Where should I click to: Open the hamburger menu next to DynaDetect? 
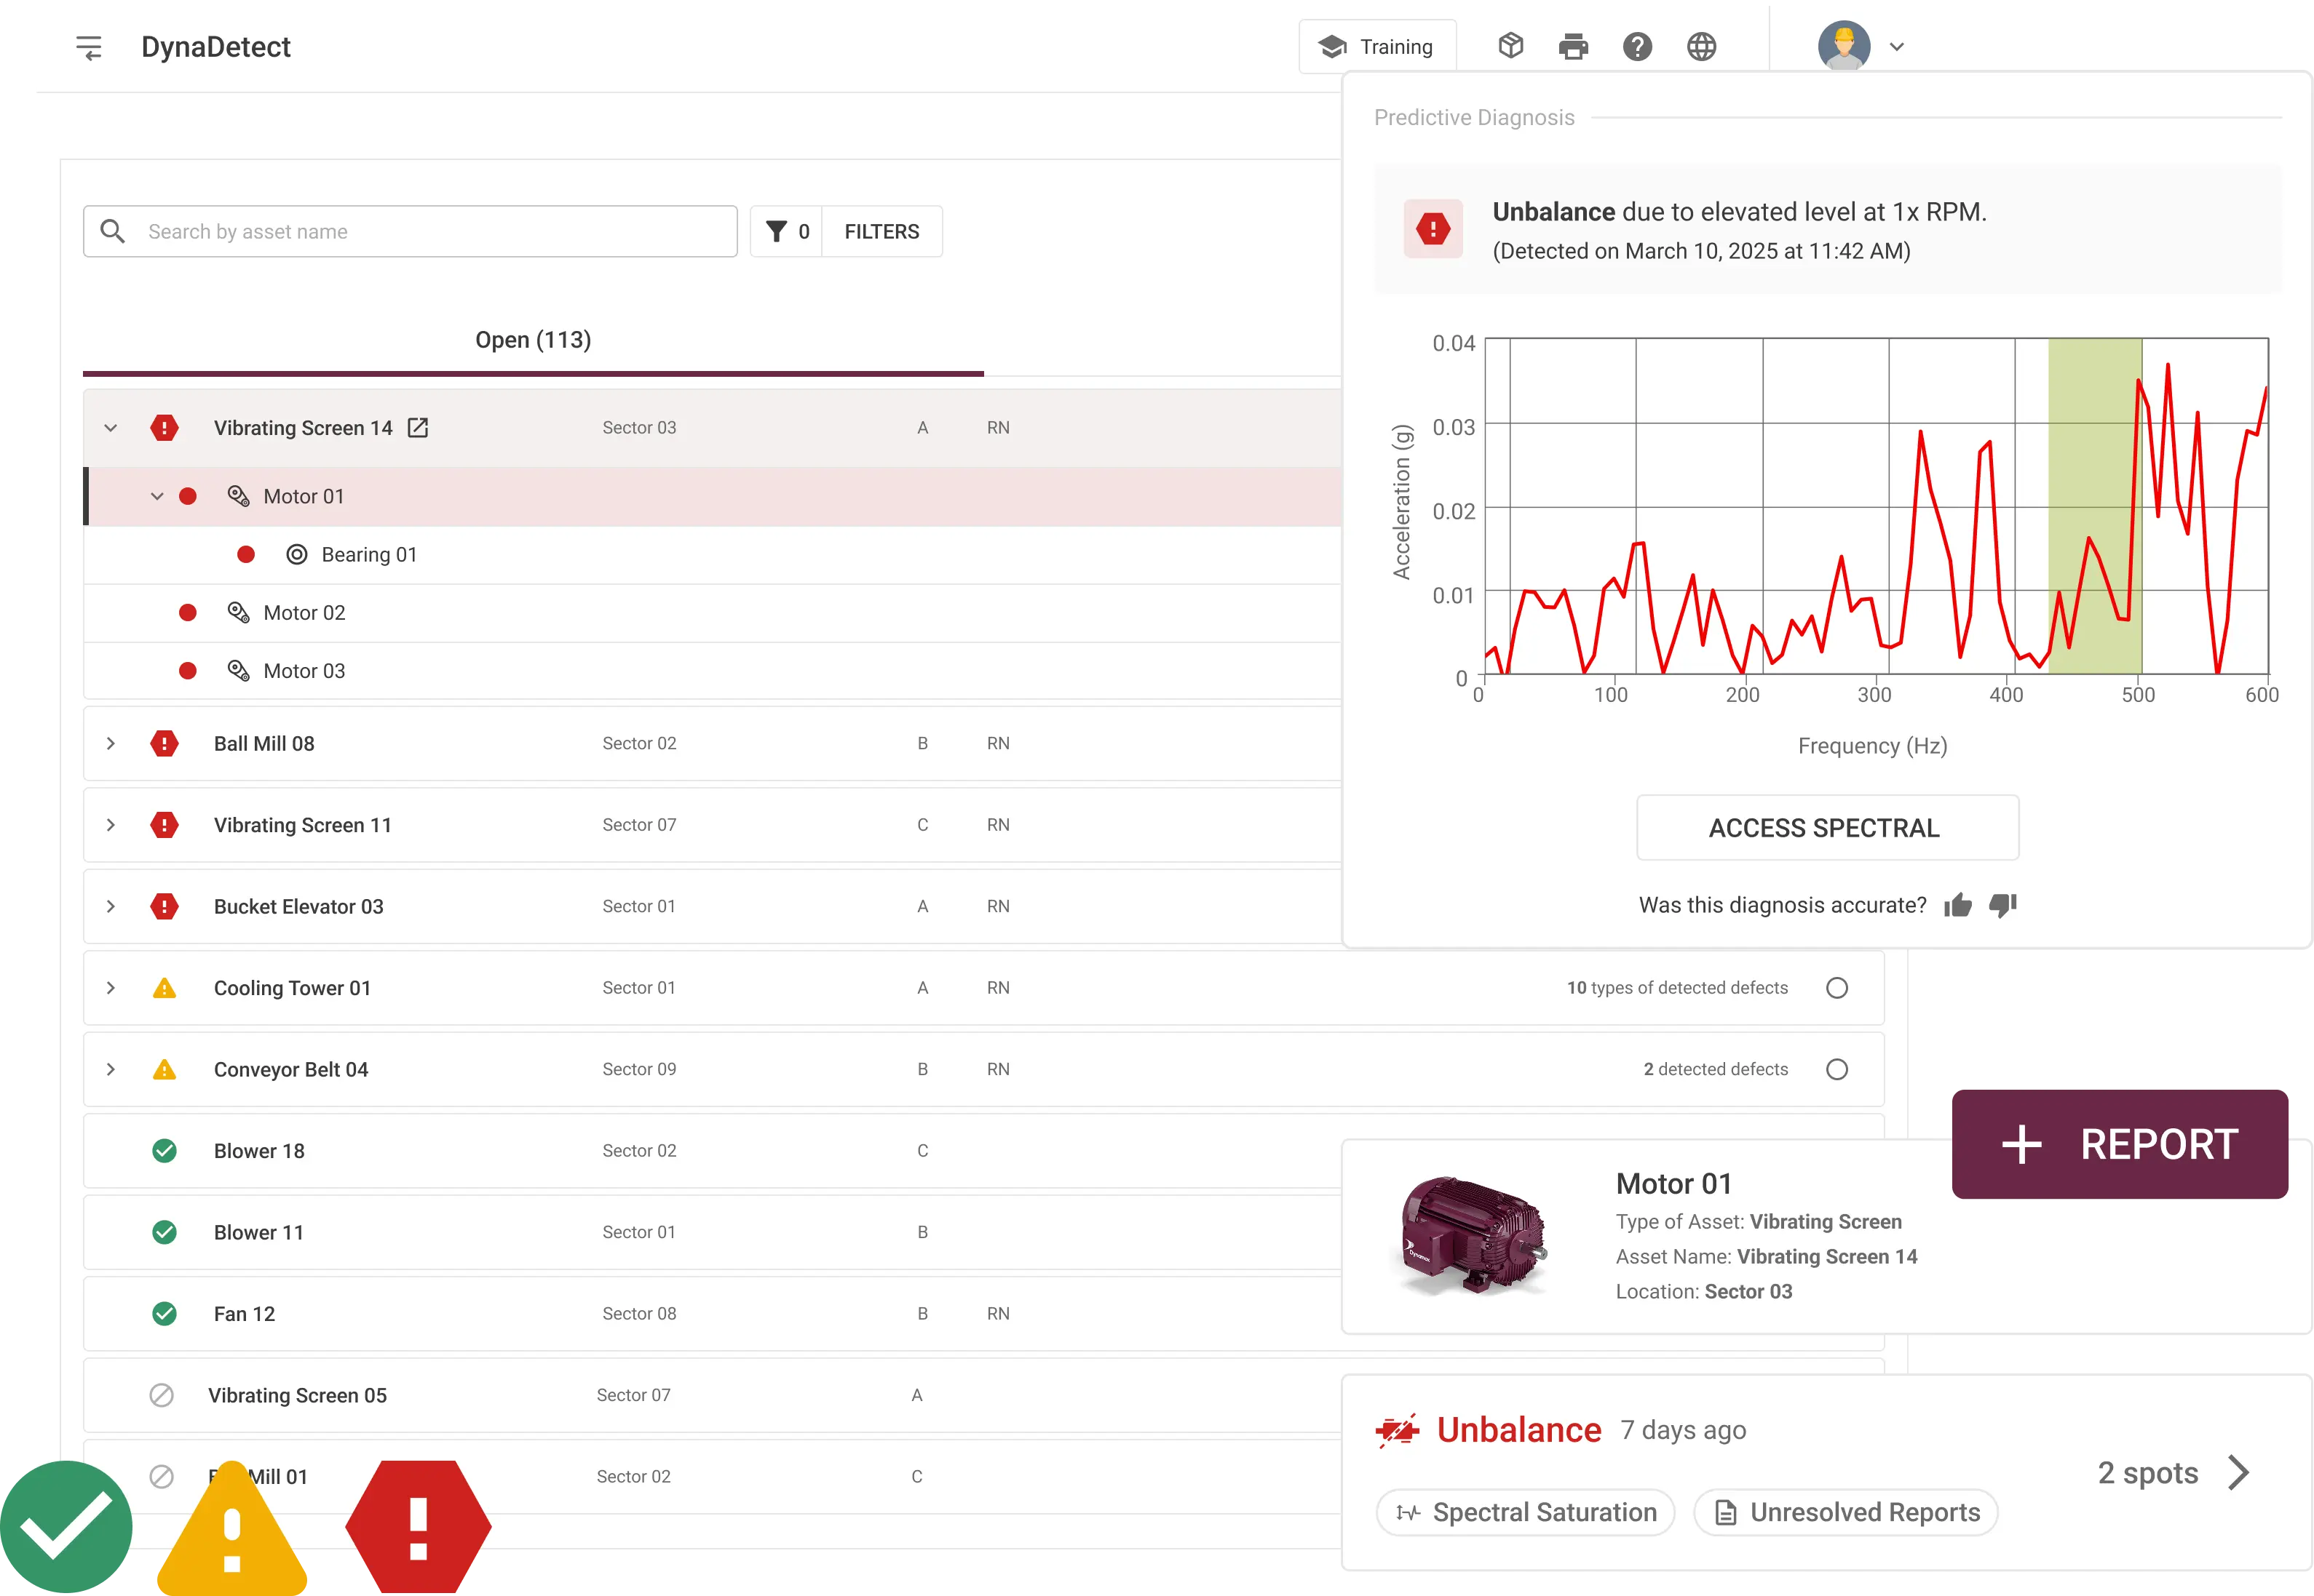[x=89, y=46]
